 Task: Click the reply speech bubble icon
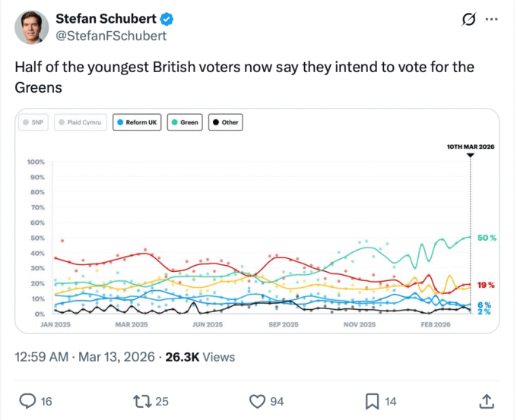27,400
